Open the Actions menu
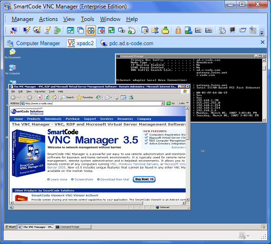The height and width of the screenshot is (244, 271). coord(48,19)
